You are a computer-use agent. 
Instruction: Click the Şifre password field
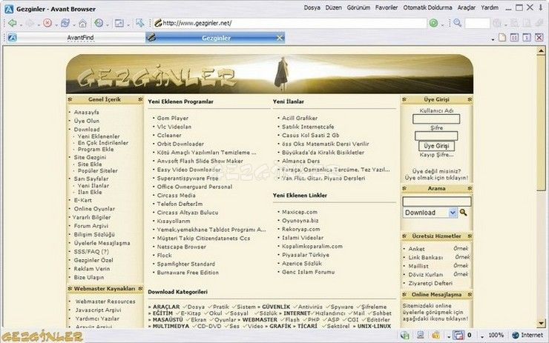click(x=436, y=136)
